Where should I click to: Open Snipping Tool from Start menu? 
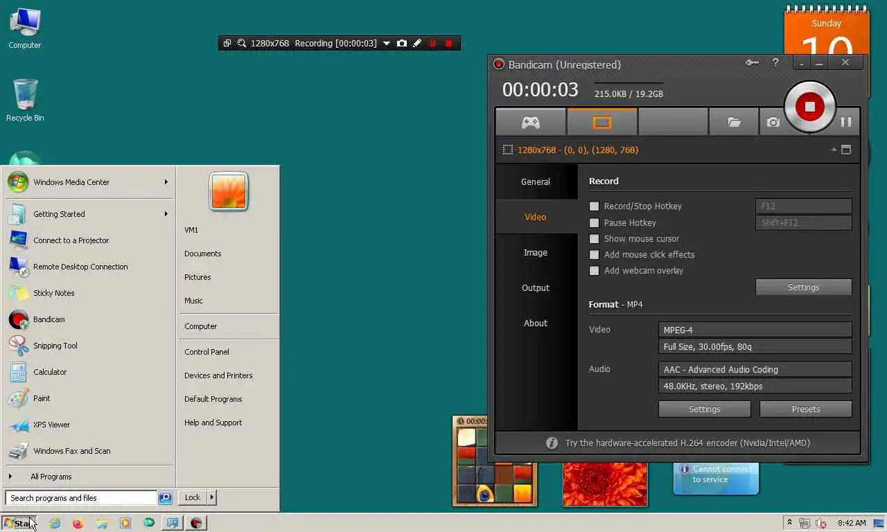coord(89,346)
